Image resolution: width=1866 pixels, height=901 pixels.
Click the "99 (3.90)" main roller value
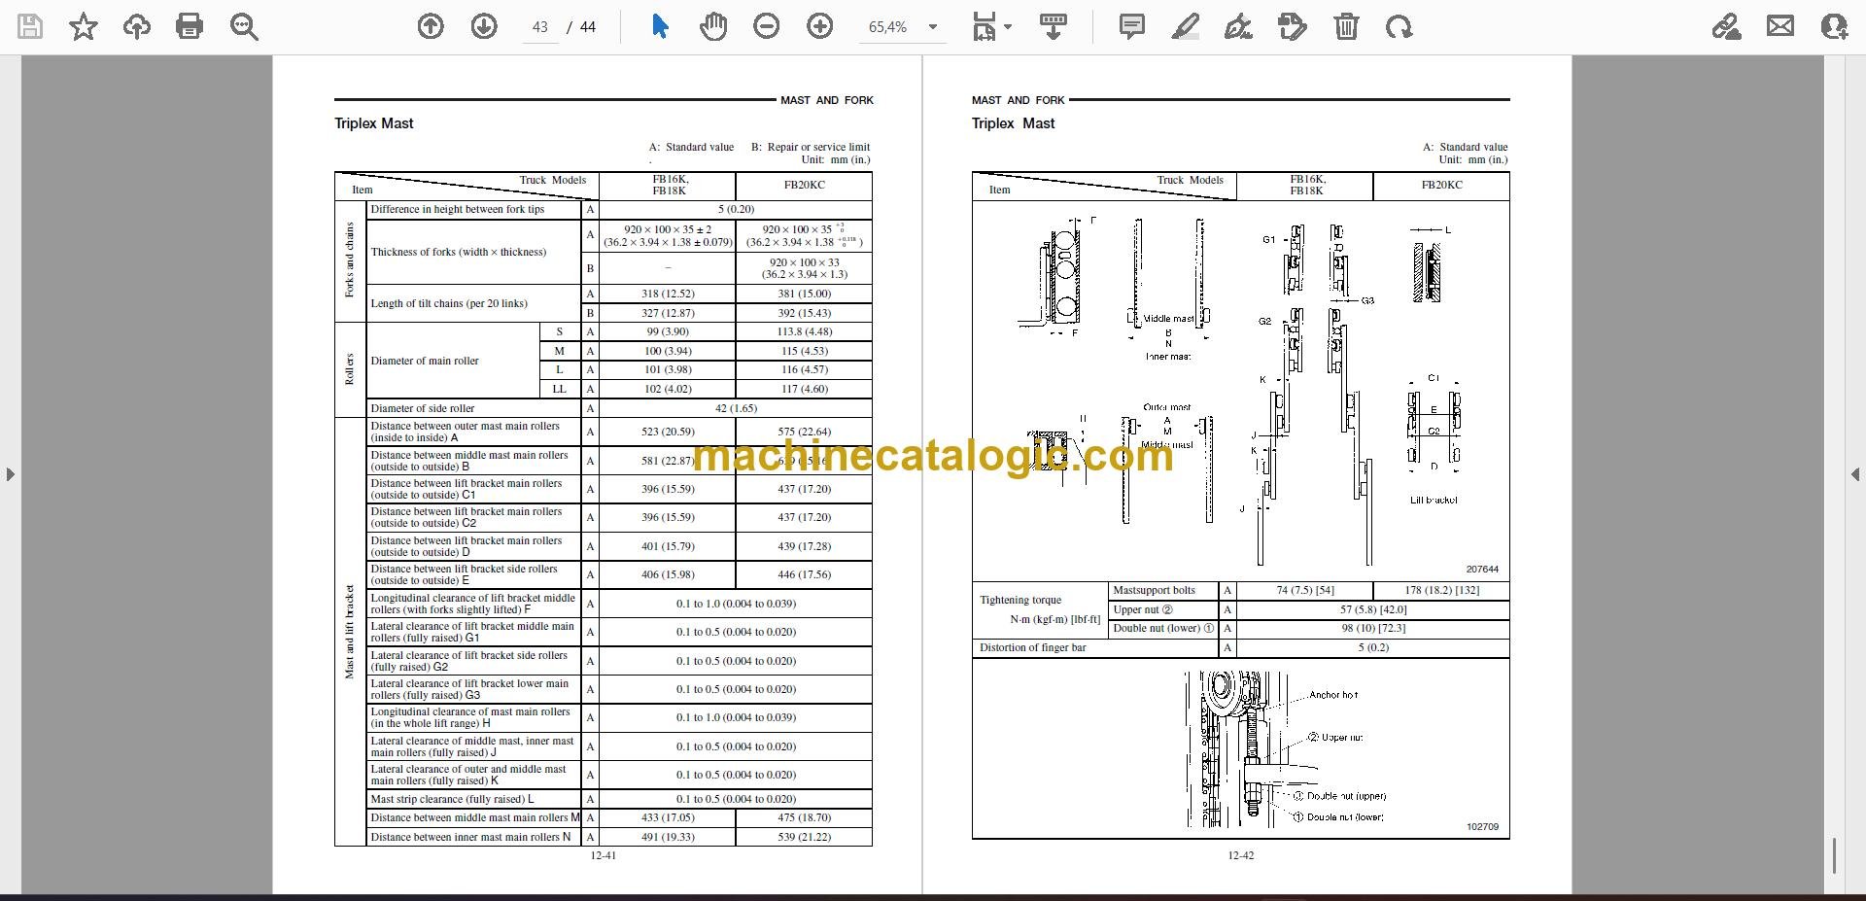pyautogui.click(x=668, y=331)
